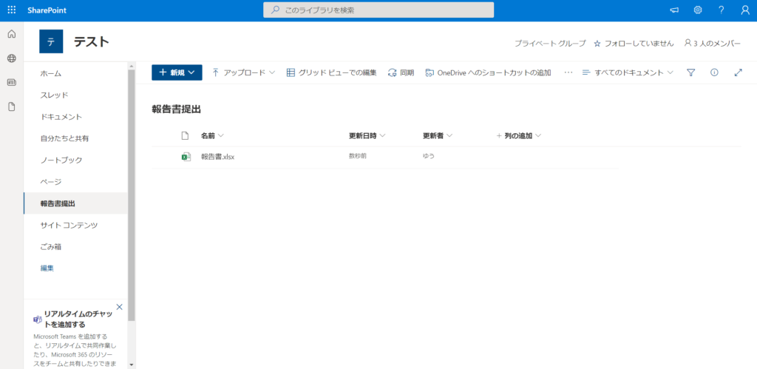Click the 同期 sync button
Viewport: 757px width, 369px height.
[401, 72]
